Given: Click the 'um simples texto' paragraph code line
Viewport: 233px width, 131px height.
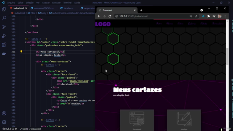Looking at the screenshot, I should (51, 55).
